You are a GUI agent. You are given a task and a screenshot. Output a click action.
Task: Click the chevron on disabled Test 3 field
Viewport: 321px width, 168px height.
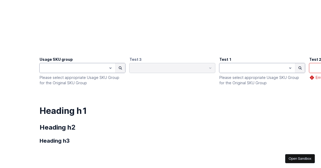[x=210, y=68]
